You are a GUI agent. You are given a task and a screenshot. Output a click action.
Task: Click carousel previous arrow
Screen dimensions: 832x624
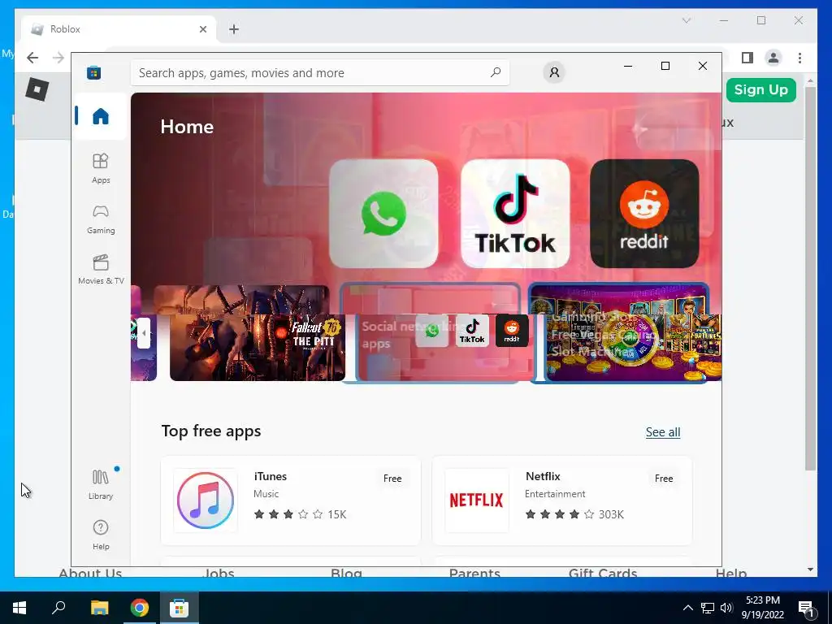(x=144, y=333)
